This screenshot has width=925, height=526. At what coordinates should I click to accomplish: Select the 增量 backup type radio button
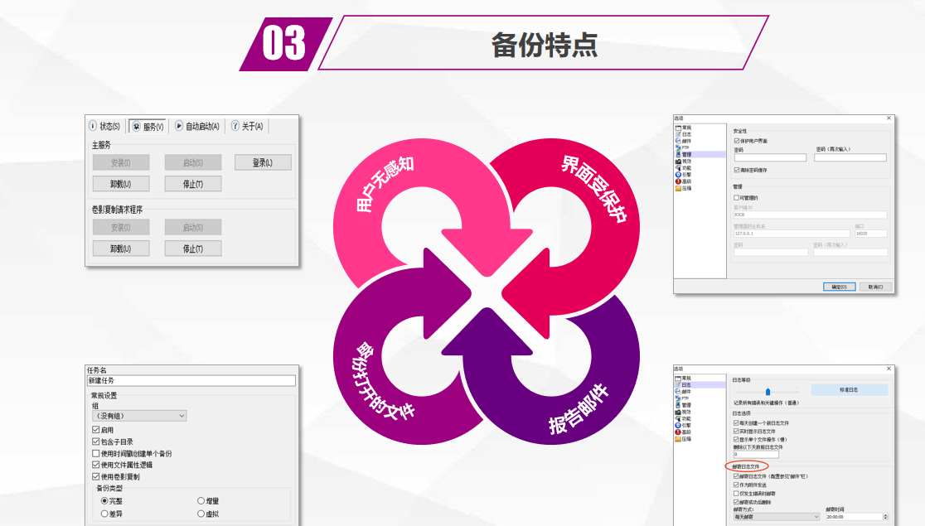tap(201, 501)
